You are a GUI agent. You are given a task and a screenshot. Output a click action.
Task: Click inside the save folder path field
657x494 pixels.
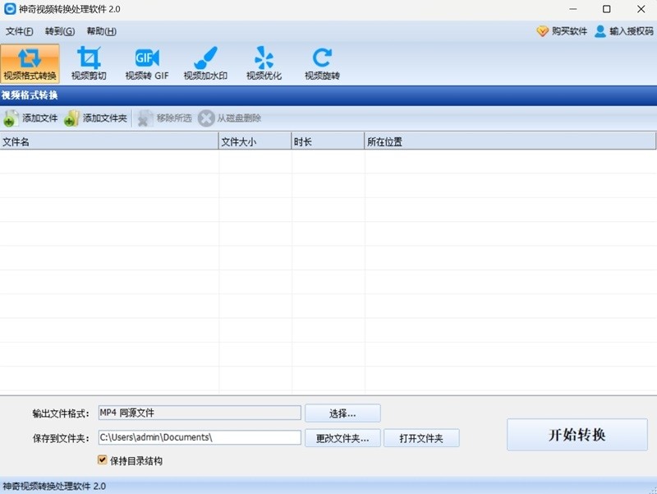click(199, 437)
